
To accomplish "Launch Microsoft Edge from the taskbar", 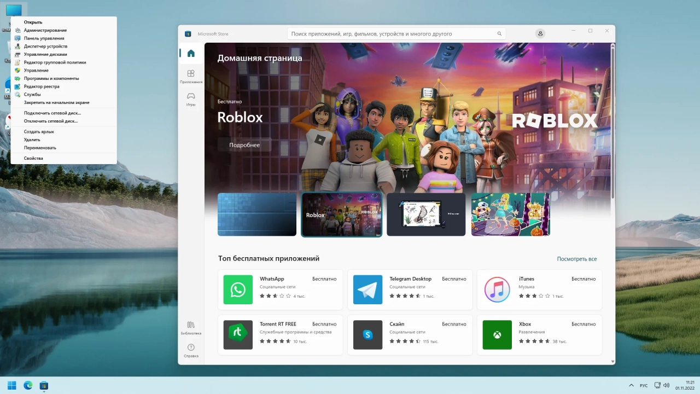I will point(28,385).
